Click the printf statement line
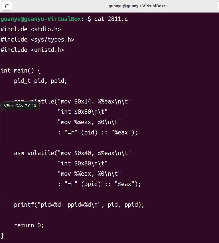The height and width of the screenshot is (243, 219). click(x=79, y=205)
